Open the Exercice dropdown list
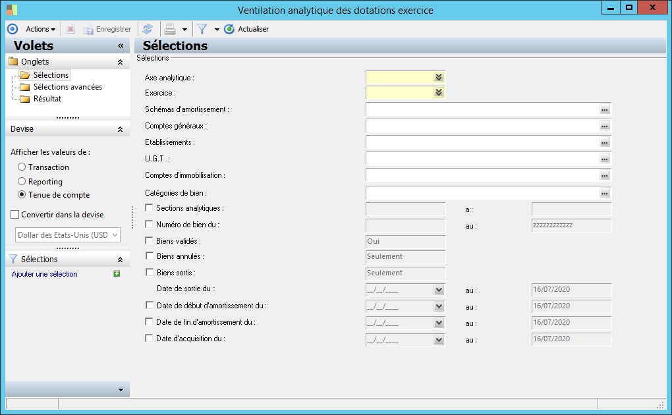This screenshot has height=415, width=672. click(x=439, y=93)
